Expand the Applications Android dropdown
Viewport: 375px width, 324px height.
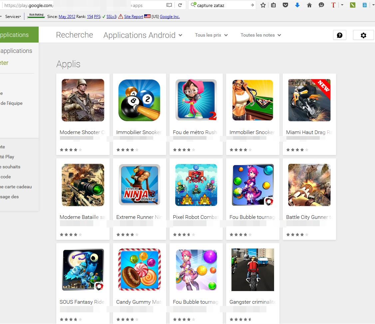pyautogui.click(x=143, y=35)
